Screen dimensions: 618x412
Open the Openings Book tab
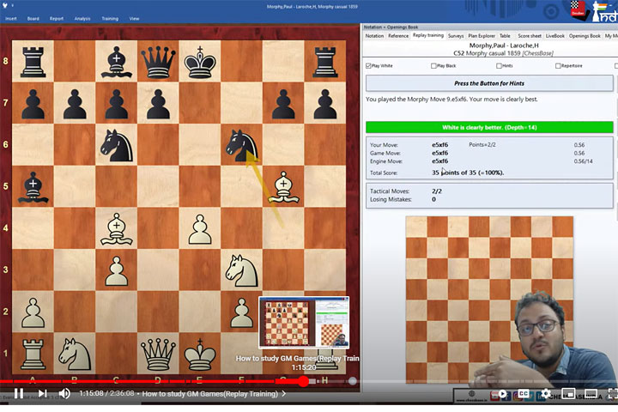pyautogui.click(x=585, y=36)
